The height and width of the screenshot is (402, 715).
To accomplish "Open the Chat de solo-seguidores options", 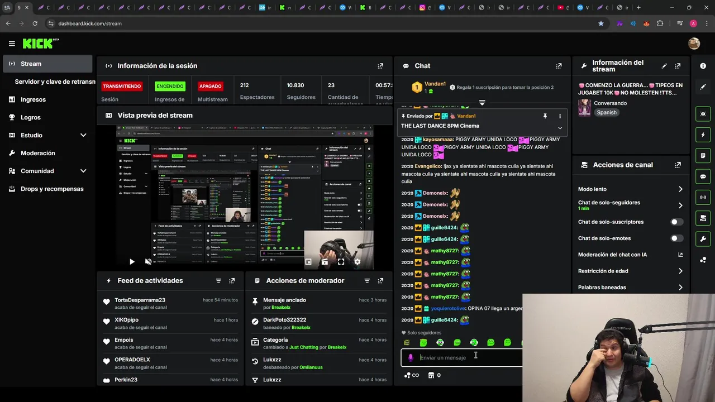I will point(630,205).
